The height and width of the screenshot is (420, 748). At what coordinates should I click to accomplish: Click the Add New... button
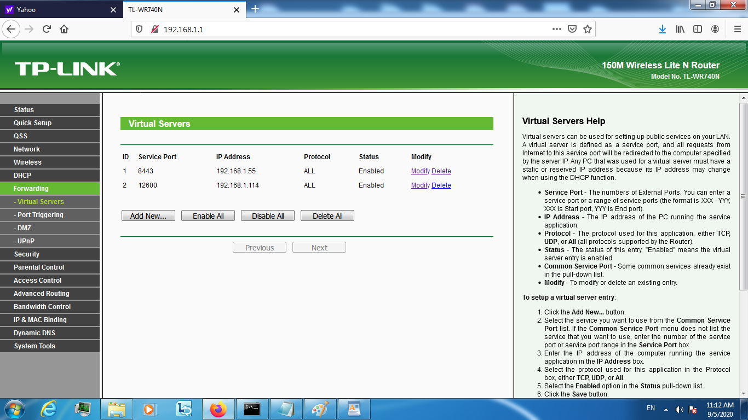point(148,216)
